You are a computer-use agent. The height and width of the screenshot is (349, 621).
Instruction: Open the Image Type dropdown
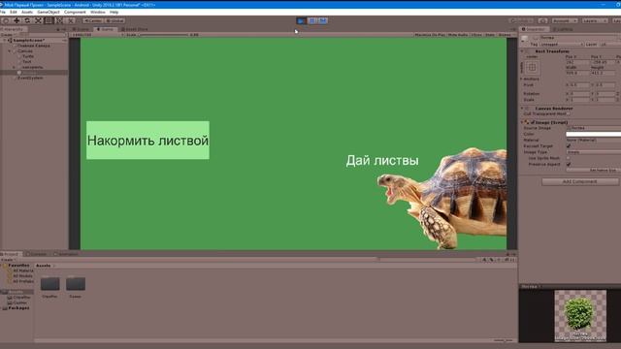(x=593, y=152)
